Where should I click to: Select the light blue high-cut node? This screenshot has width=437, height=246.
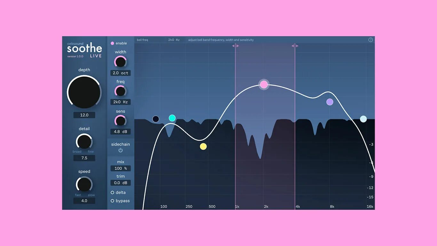point(363,119)
